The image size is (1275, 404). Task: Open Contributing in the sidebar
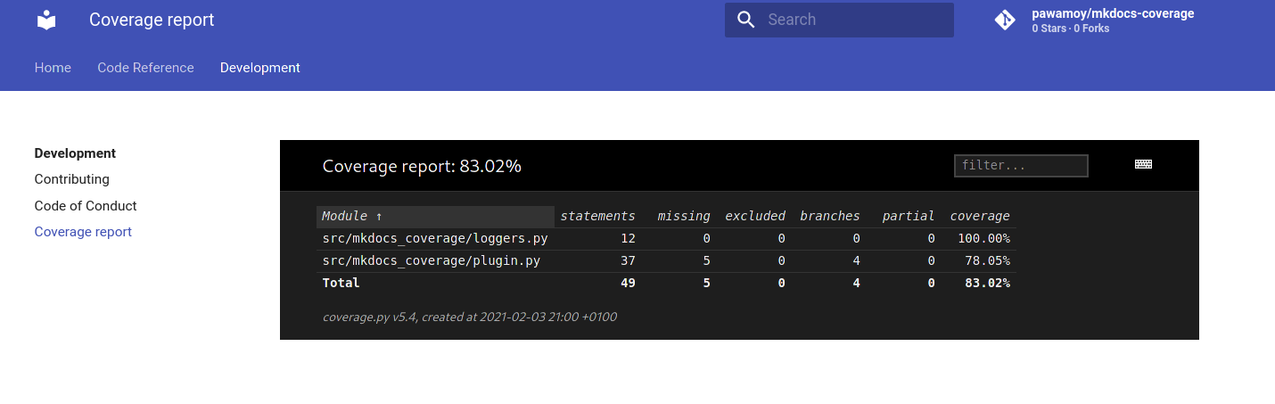(x=72, y=179)
